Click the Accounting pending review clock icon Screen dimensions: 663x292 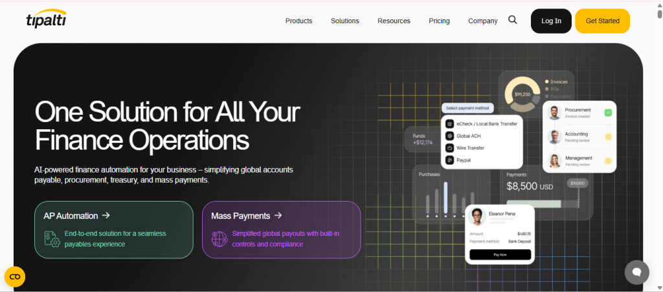coord(608,137)
